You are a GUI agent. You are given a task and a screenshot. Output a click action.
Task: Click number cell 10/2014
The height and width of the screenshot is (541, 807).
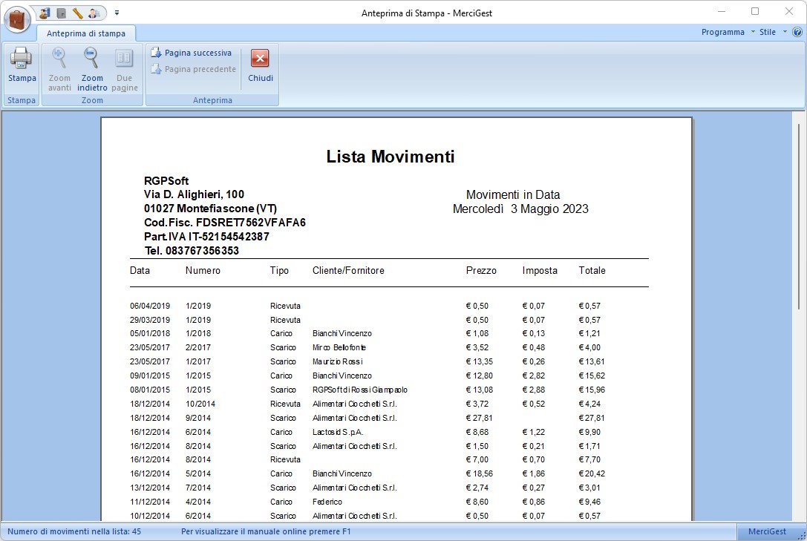[200, 404]
